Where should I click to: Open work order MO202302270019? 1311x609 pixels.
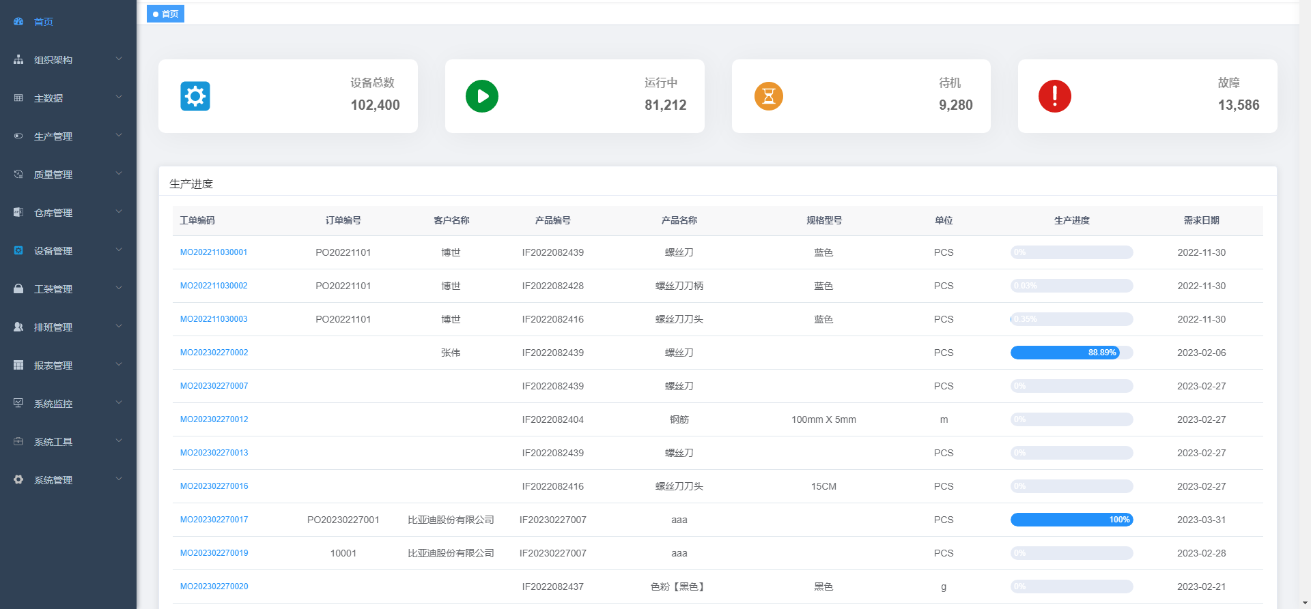[214, 553]
